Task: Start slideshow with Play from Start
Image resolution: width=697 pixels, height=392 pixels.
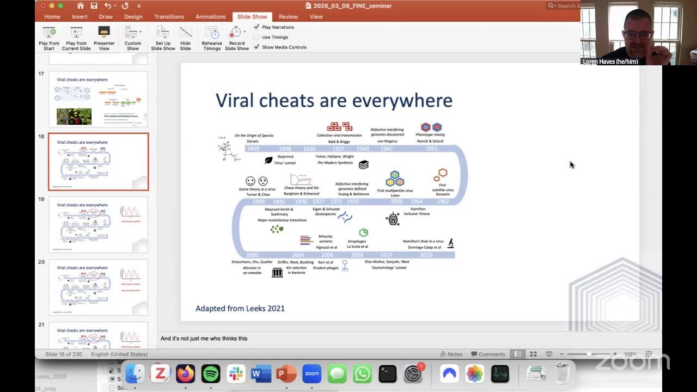Action: pyautogui.click(x=49, y=38)
